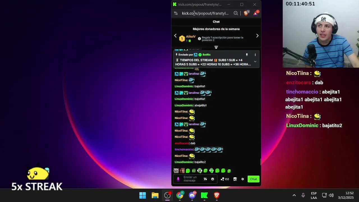The width and height of the screenshot is (359, 202).
Task: Click the verified badge next to BotRix
Action: pyautogui.click(x=200, y=55)
